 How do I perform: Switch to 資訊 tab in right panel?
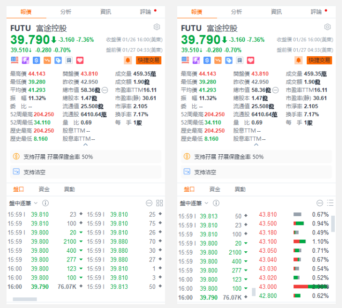(x=276, y=12)
